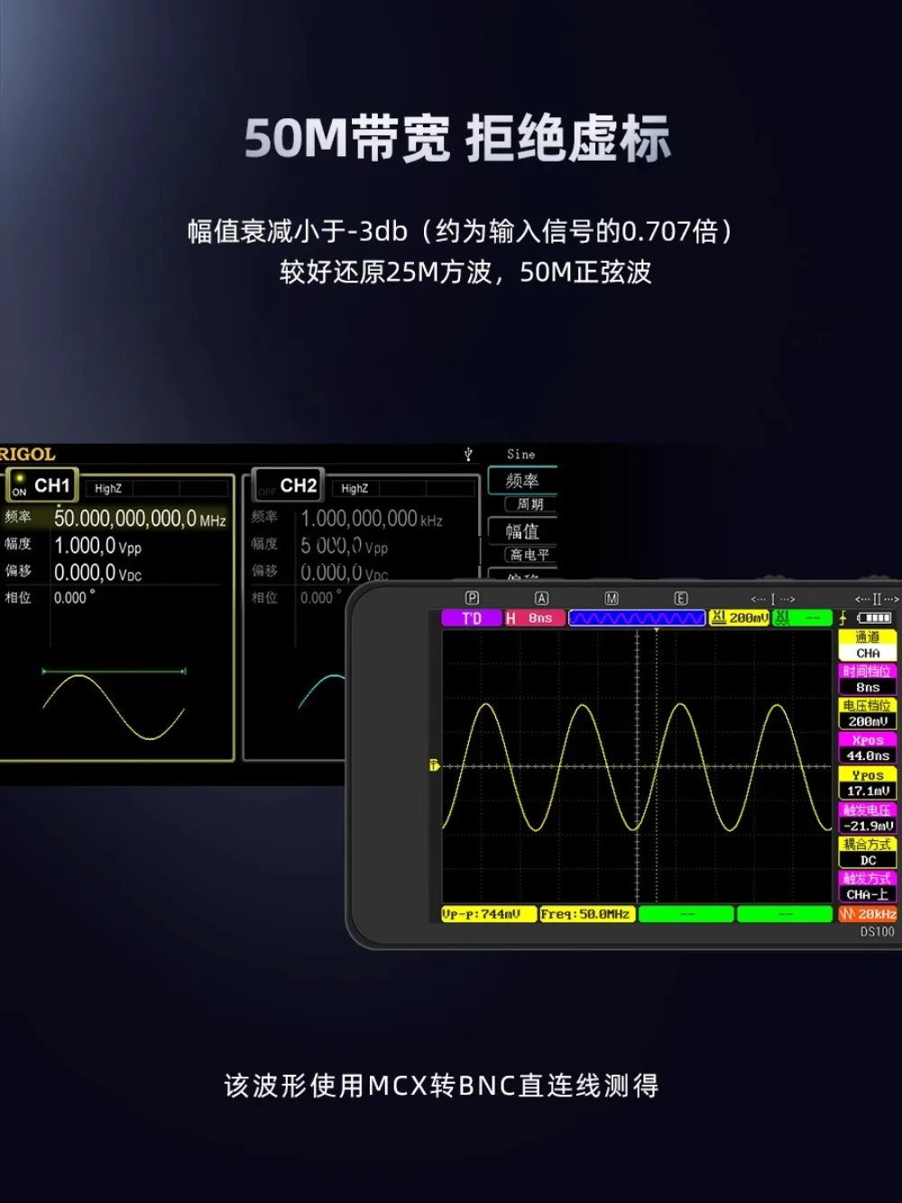Viewport: 902px width, 1203px height.
Task: Click the blue waveform overview bar
Action: 637,618
